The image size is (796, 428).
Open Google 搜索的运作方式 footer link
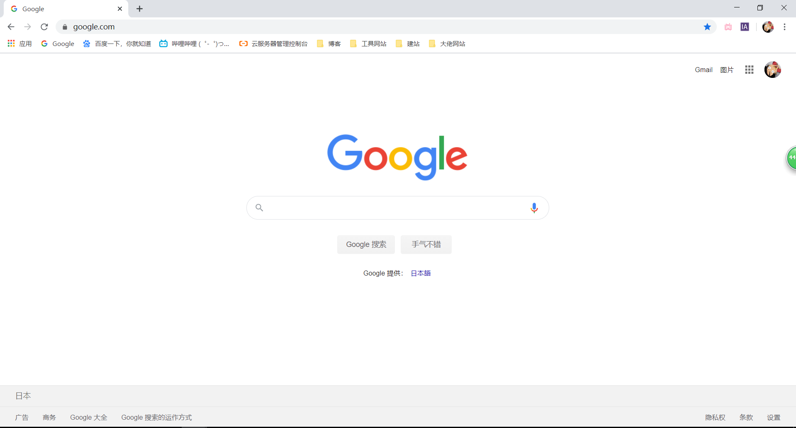pos(156,417)
